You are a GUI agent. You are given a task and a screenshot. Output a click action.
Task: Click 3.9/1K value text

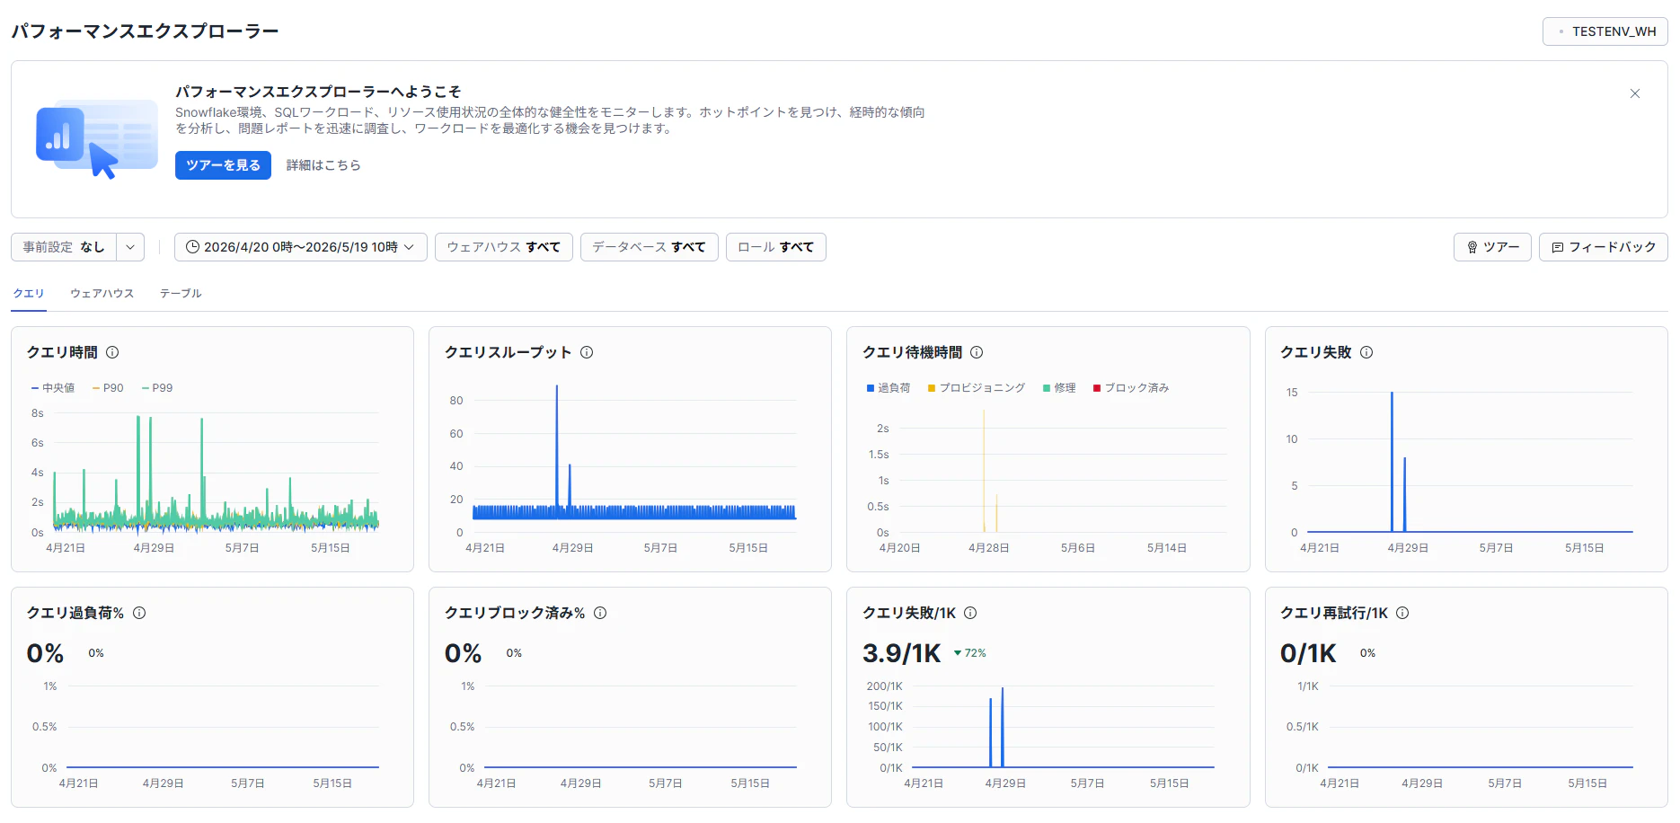[x=901, y=653]
